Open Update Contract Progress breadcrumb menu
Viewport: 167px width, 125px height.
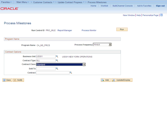coord(71,2)
